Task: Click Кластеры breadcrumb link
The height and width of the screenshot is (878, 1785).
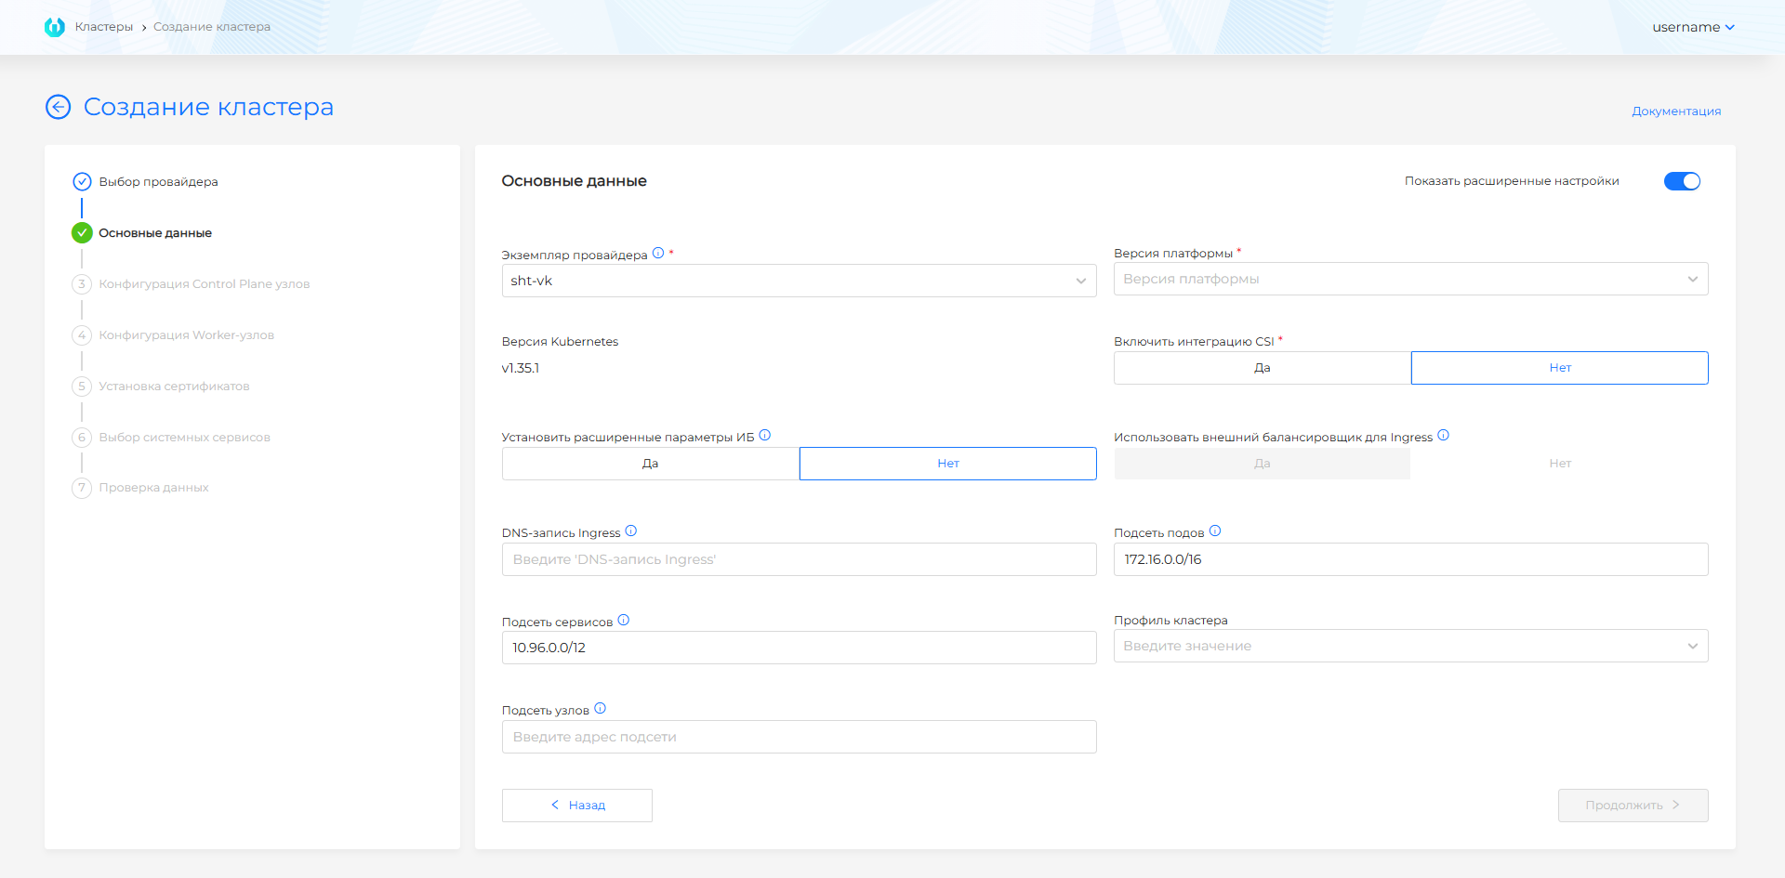Action: click(104, 27)
